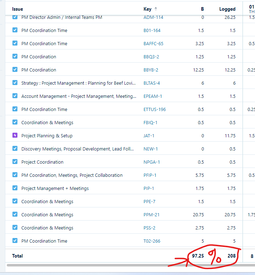Click the purple epic icon beside Project Planning & Setup
Screen dimensions: 255x275
tap(15, 136)
